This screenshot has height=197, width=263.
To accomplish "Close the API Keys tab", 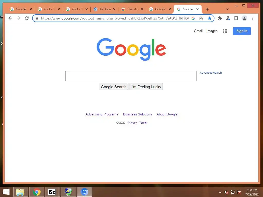I will point(114,9).
